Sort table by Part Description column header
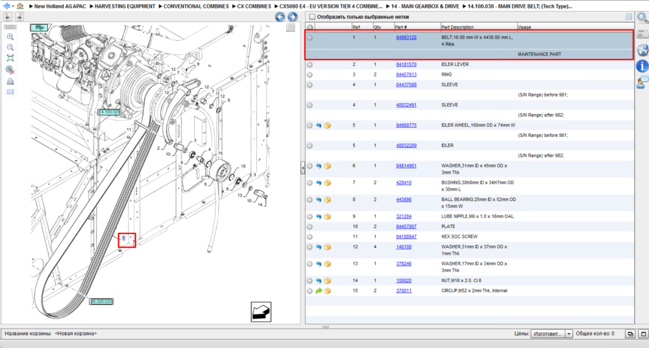649x348 pixels. [478, 27]
